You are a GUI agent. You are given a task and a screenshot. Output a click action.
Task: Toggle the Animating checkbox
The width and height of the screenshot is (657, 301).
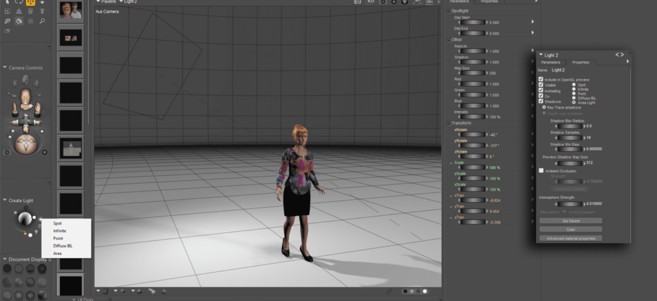click(x=541, y=90)
